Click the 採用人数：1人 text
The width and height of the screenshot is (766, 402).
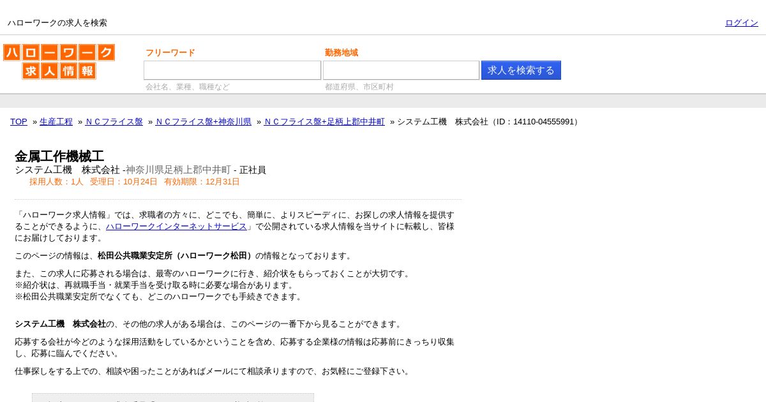[x=56, y=182]
